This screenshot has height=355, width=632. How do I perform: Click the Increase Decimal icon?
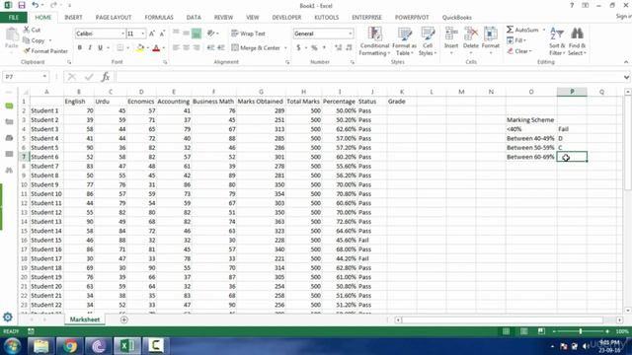(338, 48)
